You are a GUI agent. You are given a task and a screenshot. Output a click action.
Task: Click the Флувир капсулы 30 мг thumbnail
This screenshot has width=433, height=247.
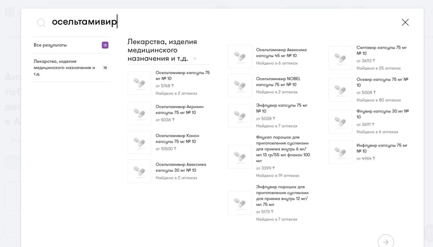[x=340, y=122]
